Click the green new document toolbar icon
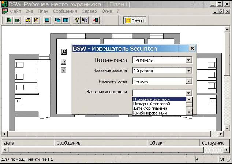232x164 pixels. (9, 20)
